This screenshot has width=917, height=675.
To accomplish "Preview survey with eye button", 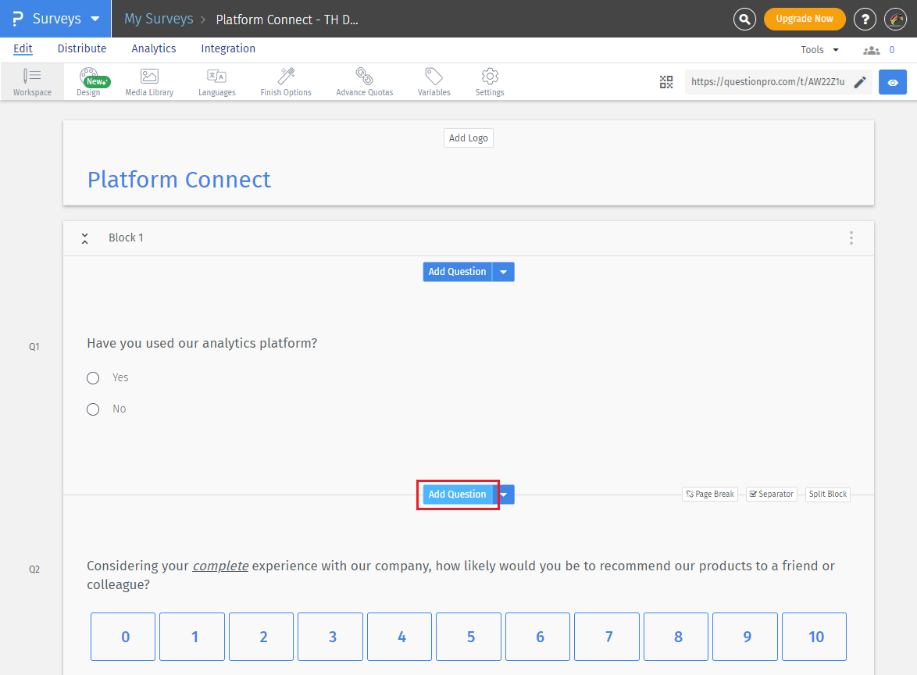I will click(x=893, y=82).
